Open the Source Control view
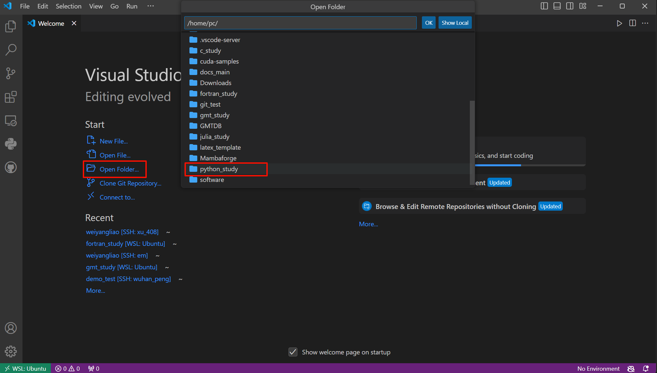This screenshot has height=373, width=657. [11, 73]
